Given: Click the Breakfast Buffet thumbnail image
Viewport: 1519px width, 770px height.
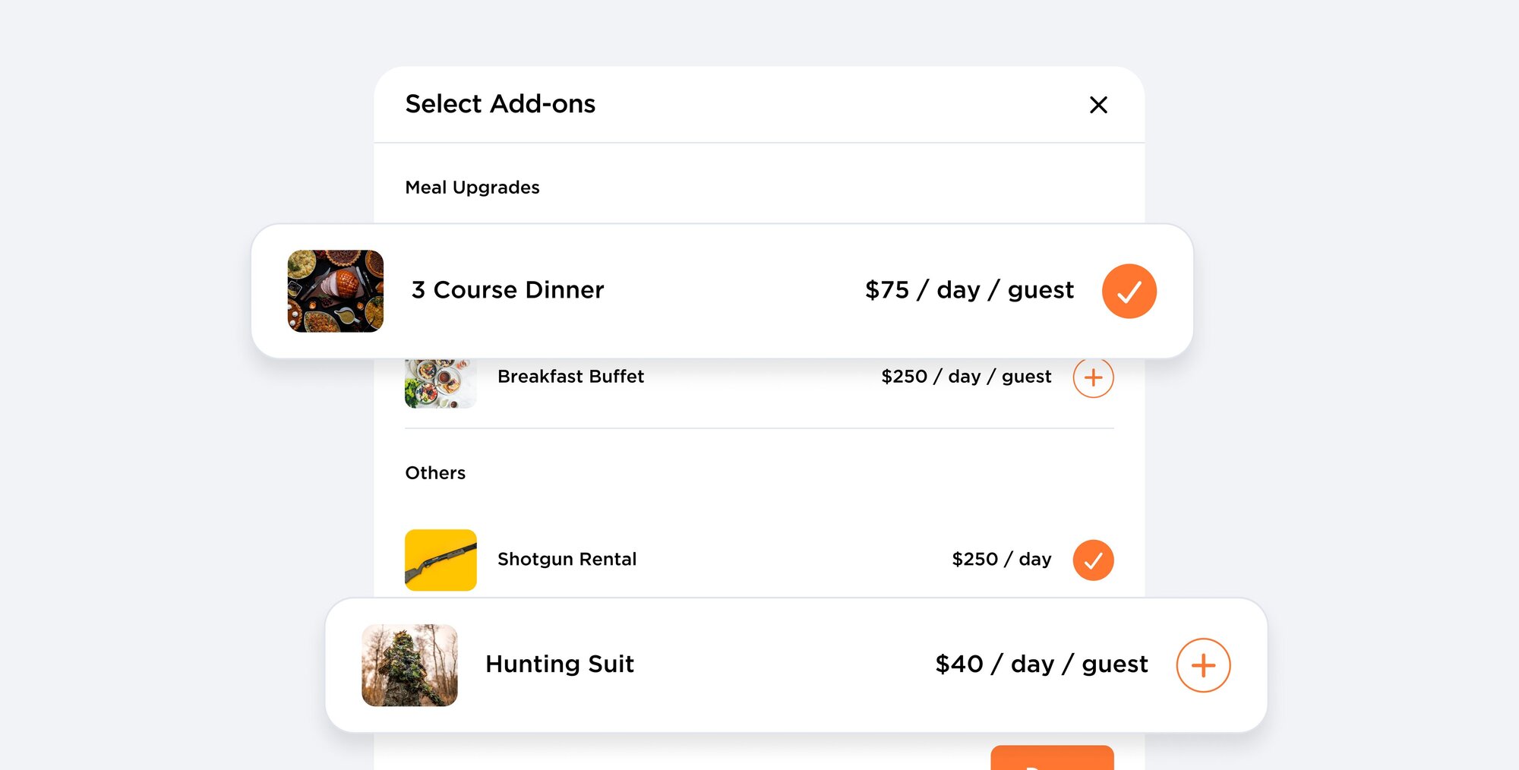Looking at the screenshot, I should [441, 383].
